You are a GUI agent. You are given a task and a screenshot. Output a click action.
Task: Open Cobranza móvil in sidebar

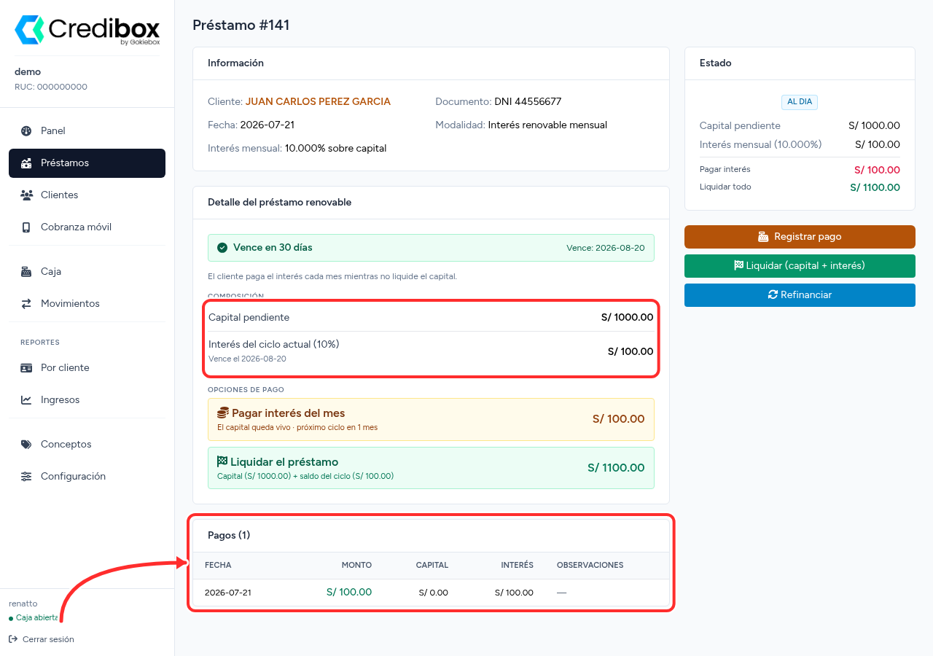click(x=87, y=227)
